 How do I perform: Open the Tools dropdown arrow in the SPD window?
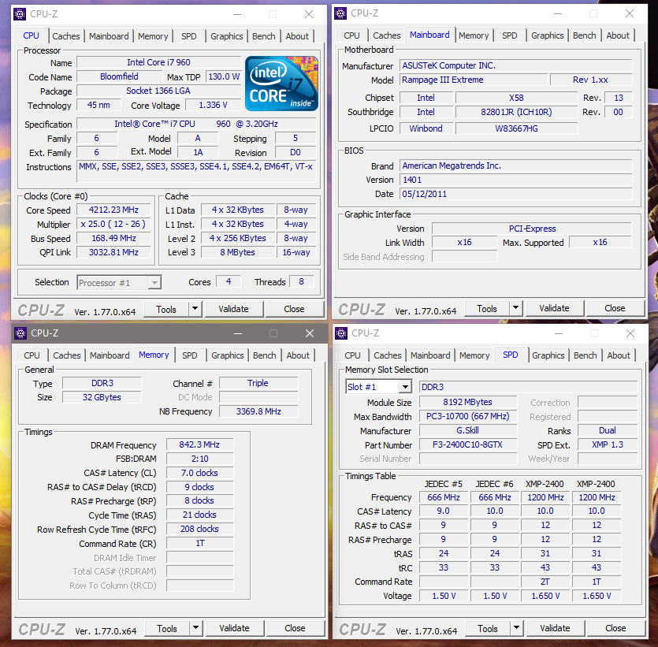(x=517, y=628)
